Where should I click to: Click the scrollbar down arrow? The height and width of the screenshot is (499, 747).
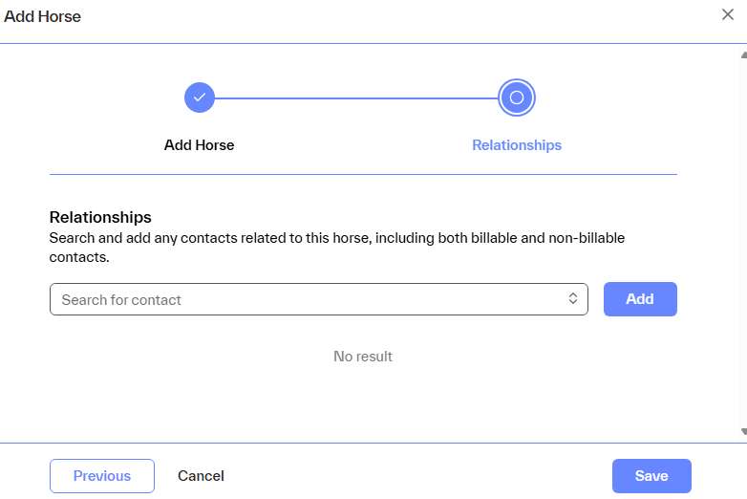[x=743, y=432]
